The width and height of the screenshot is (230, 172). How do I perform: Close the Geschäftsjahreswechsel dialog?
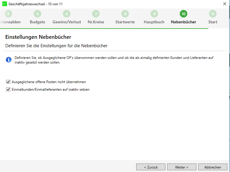pos(224,4)
